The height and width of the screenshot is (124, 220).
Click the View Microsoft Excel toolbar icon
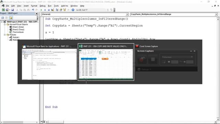[3, 10]
